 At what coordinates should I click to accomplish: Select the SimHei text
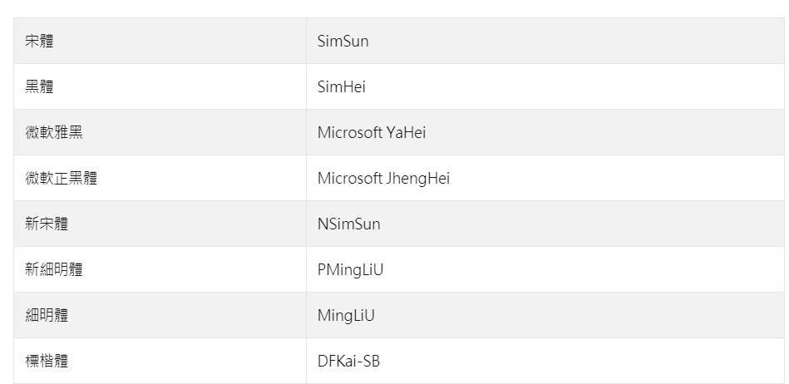click(341, 86)
